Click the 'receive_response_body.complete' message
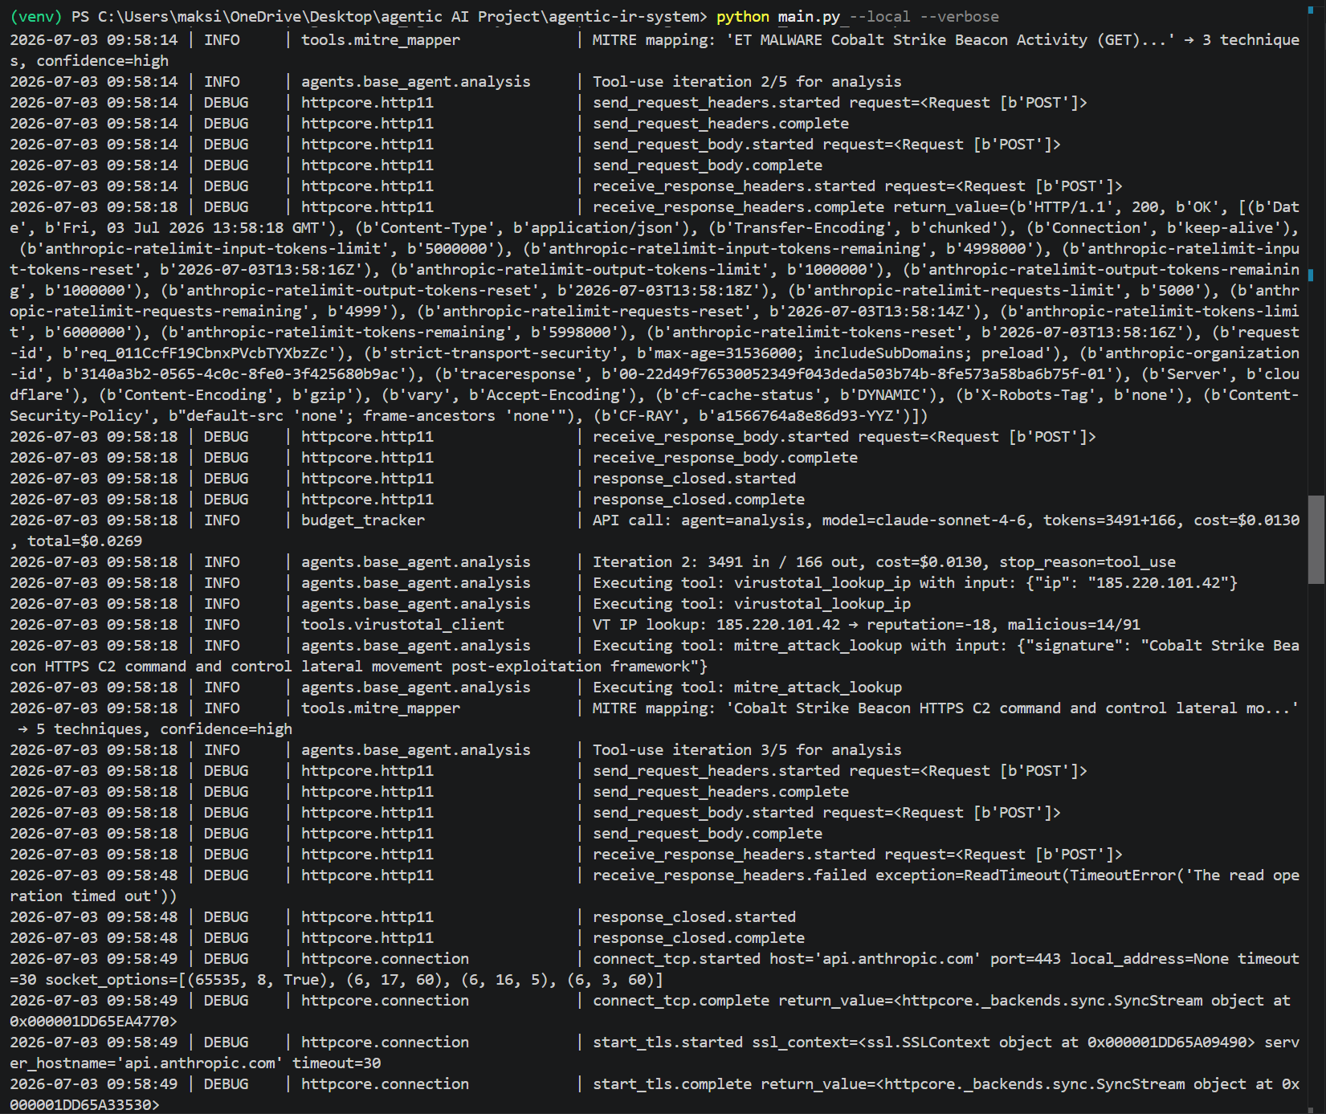Screen dimensions: 1326x1114 click(x=725, y=458)
